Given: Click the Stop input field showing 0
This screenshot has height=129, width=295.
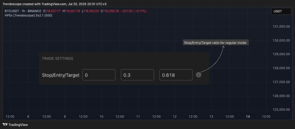Looking at the screenshot, I should click(x=99, y=75).
